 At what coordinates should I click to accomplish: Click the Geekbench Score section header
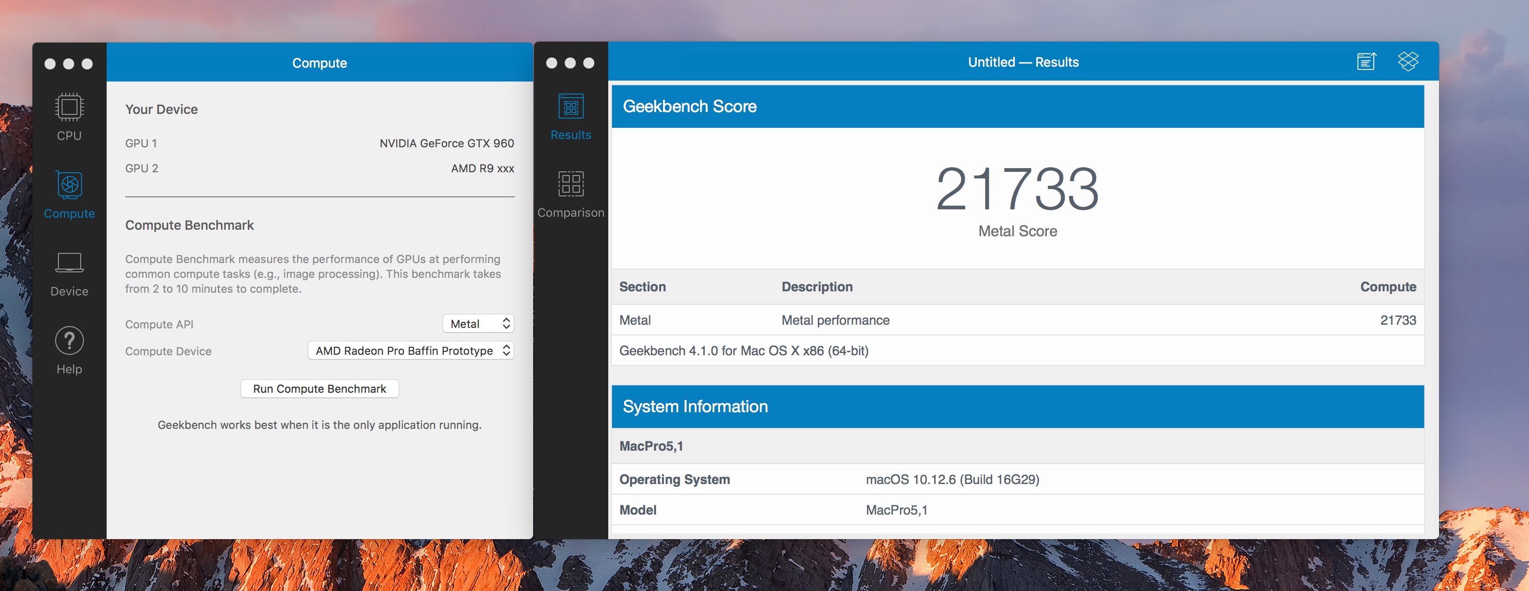pyautogui.click(x=1017, y=107)
